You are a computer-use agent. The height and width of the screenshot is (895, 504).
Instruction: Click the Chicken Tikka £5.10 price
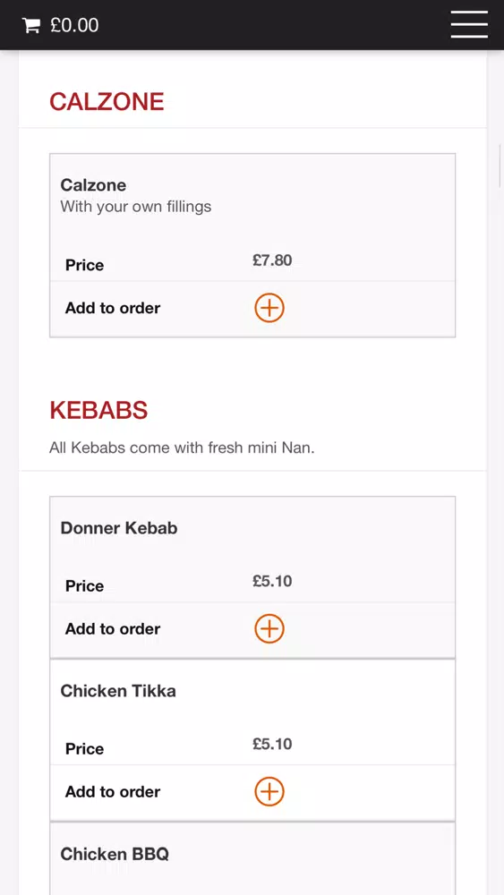click(x=272, y=744)
